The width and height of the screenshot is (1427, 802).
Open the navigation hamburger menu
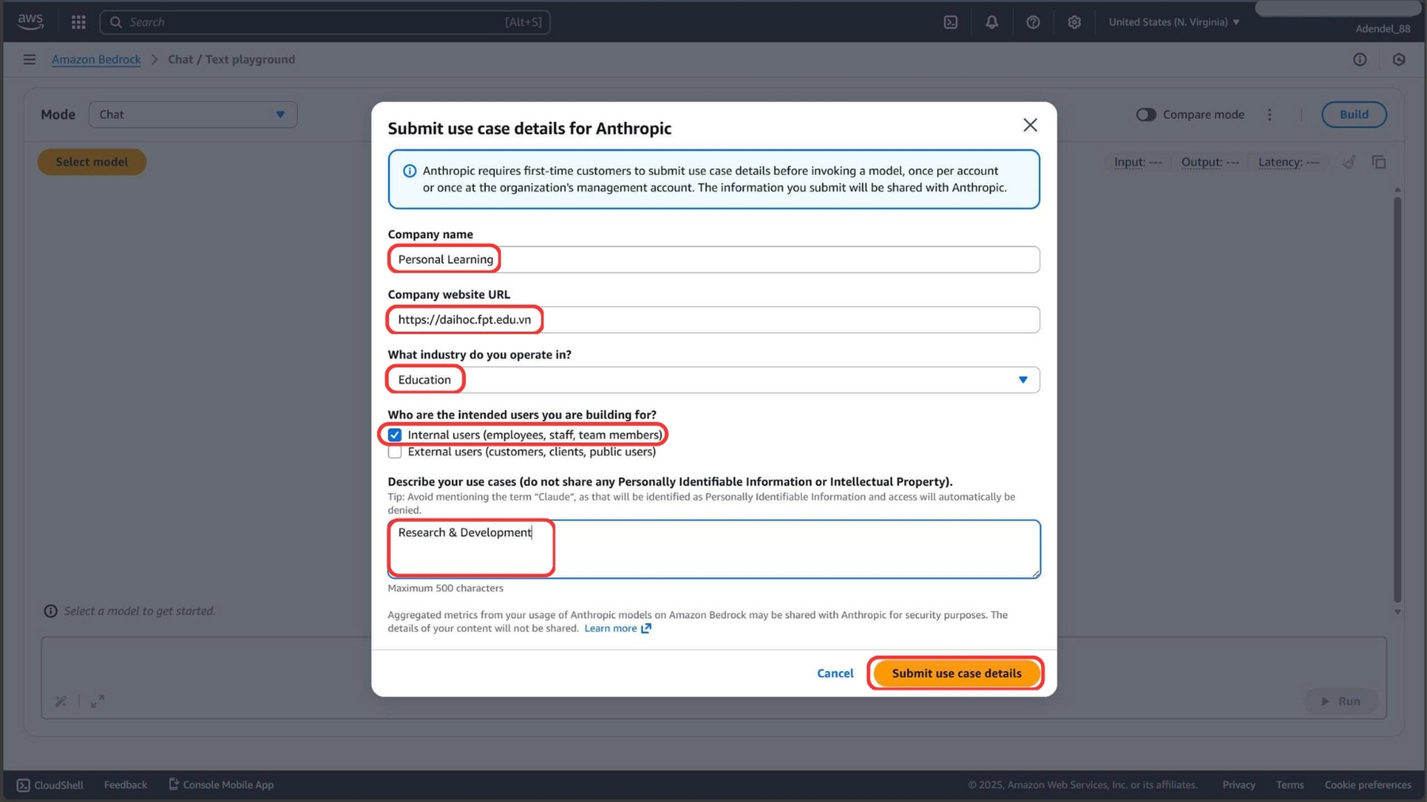click(29, 59)
